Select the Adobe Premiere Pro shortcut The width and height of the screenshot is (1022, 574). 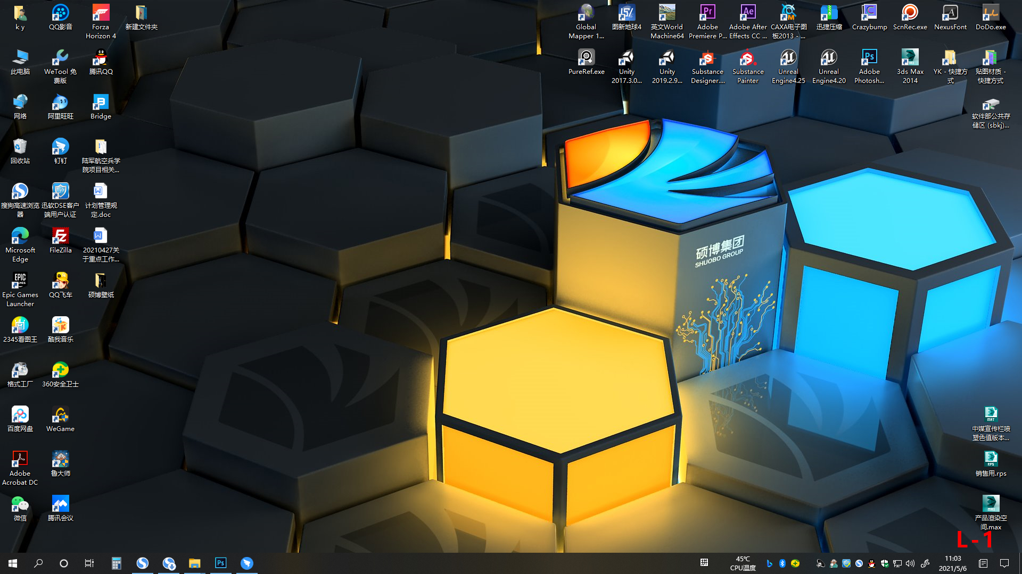click(707, 13)
